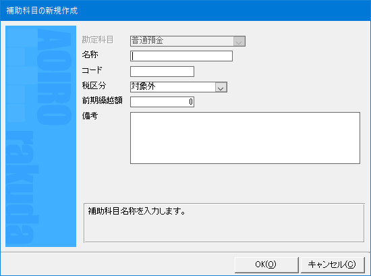
Task: Click the キャンセル(C) button
Action: 333,265
